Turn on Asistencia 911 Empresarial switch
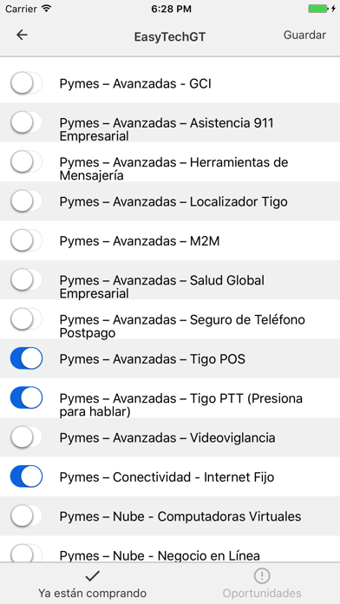This screenshot has height=604, width=340. pyautogui.click(x=26, y=122)
